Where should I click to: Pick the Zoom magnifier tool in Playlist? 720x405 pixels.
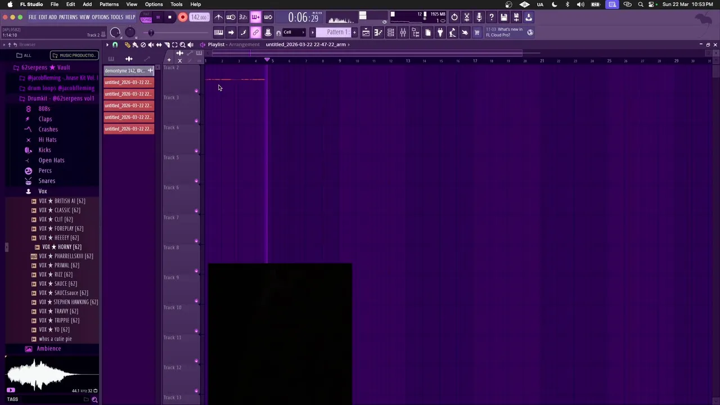click(x=182, y=45)
